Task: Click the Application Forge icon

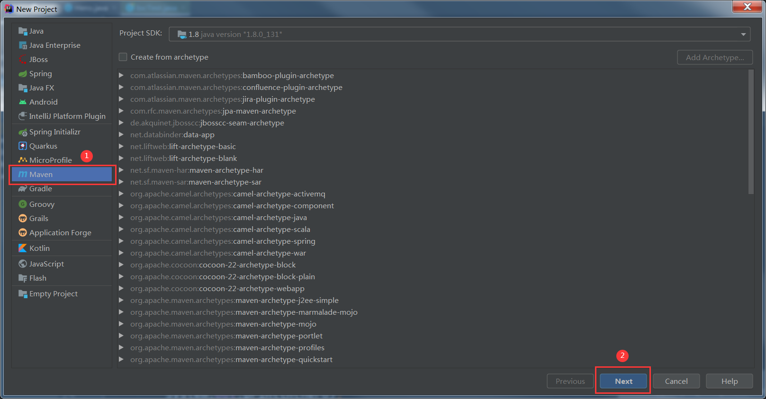Action: pyautogui.click(x=23, y=233)
